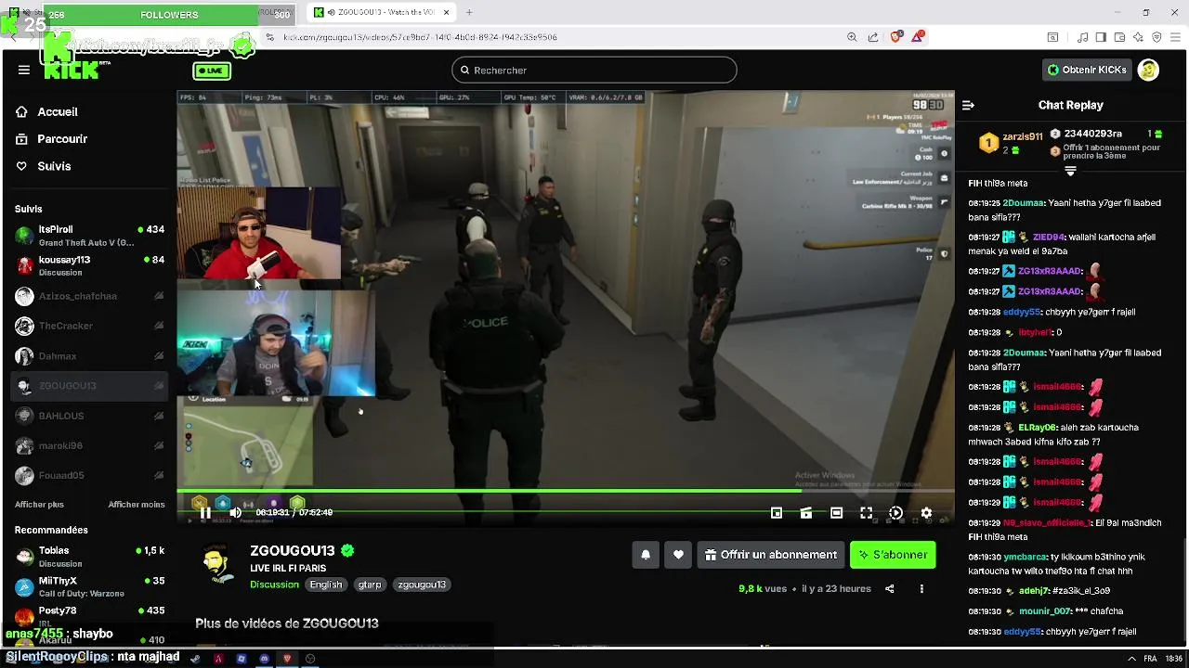Open the Brave Wallet icon
Image resolution: width=1189 pixels, height=668 pixels.
[1119, 37]
